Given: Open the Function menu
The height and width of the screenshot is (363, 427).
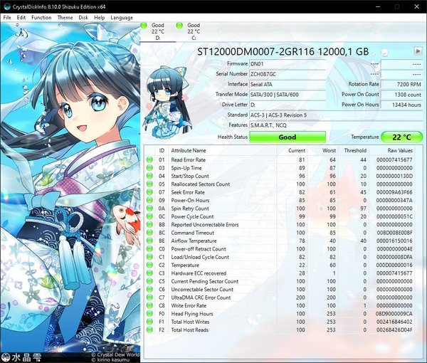Looking at the screenshot, I should (x=41, y=17).
